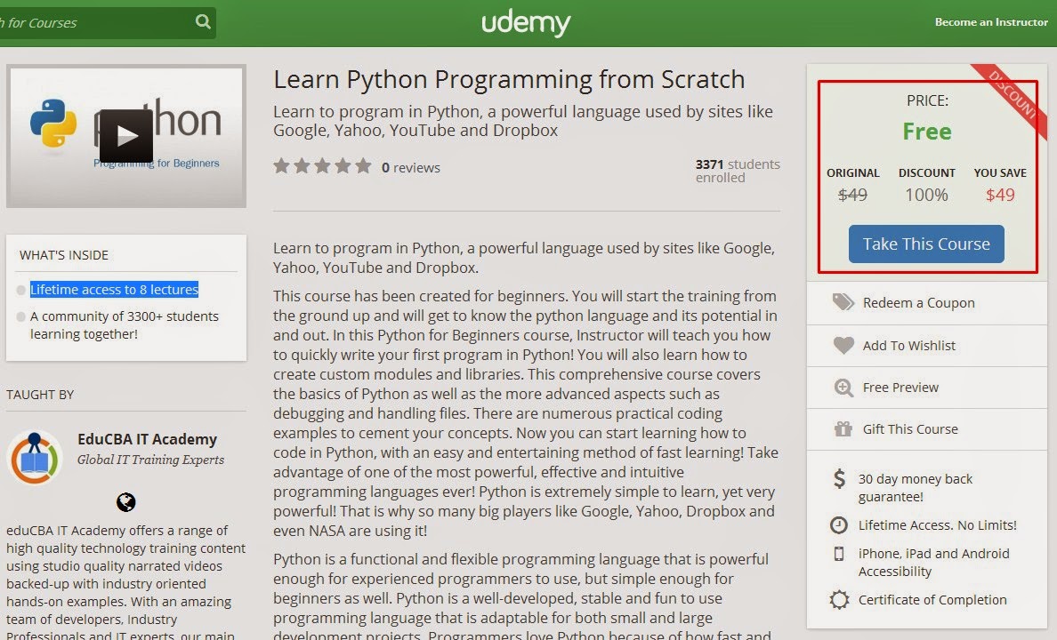Click the Redeem a Coupon tag icon

pos(843,302)
